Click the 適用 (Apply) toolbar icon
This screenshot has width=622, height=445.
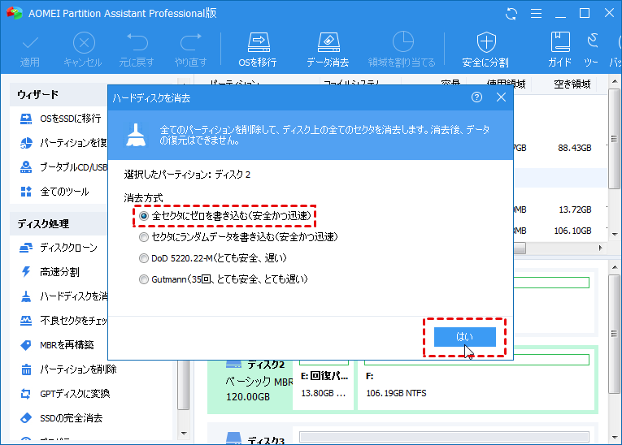30,50
